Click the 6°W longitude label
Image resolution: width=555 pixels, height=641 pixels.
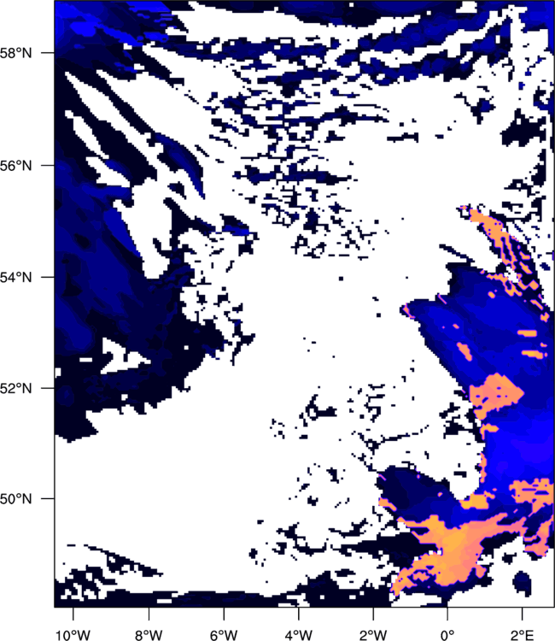tap(224, 635)
